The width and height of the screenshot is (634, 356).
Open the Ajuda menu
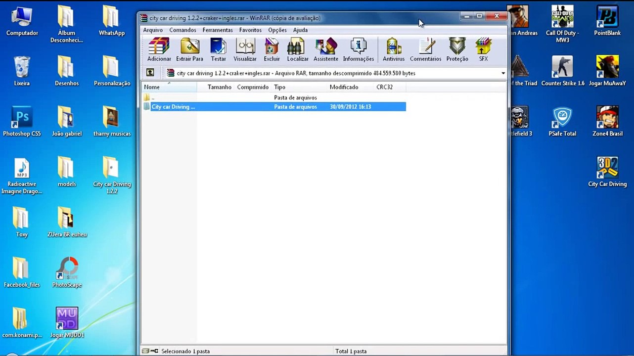click(300, 30)
